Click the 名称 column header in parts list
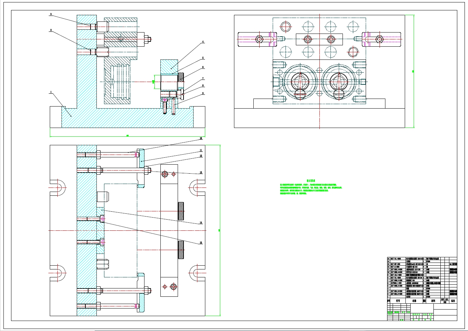468x331 pixels. (414, 301)
